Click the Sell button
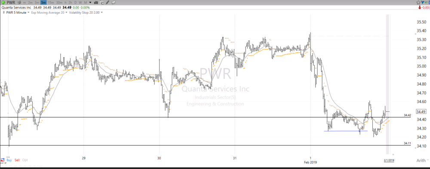Viewport: 430px width, 169px height. pos(17,160)
